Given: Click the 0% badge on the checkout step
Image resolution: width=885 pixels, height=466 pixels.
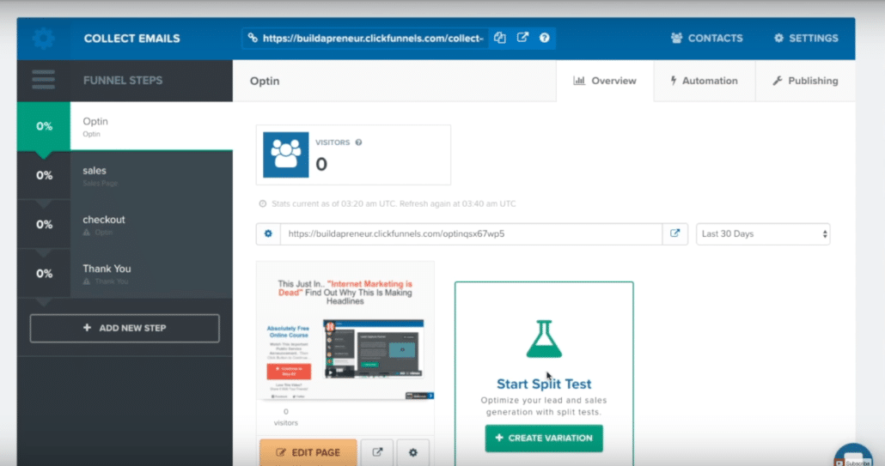Looking at the screenshot, I should (44, 224).
